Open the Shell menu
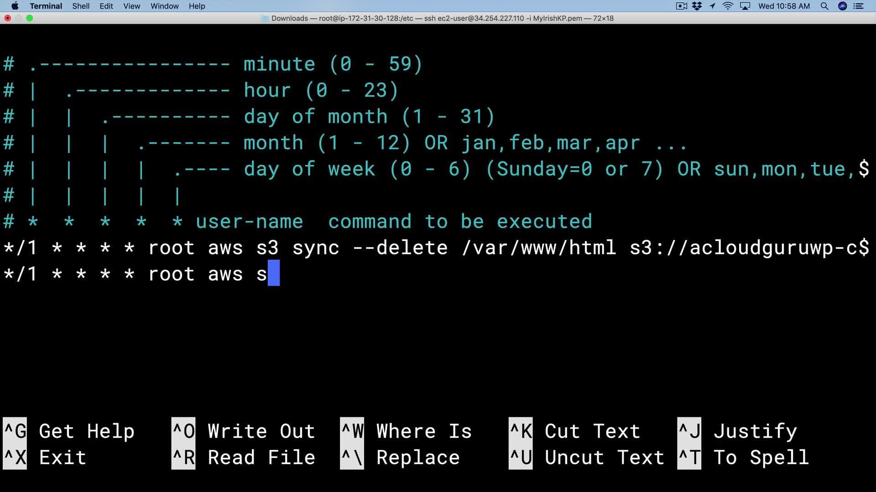Screen dimensions: 876x492 pos(81,6)
